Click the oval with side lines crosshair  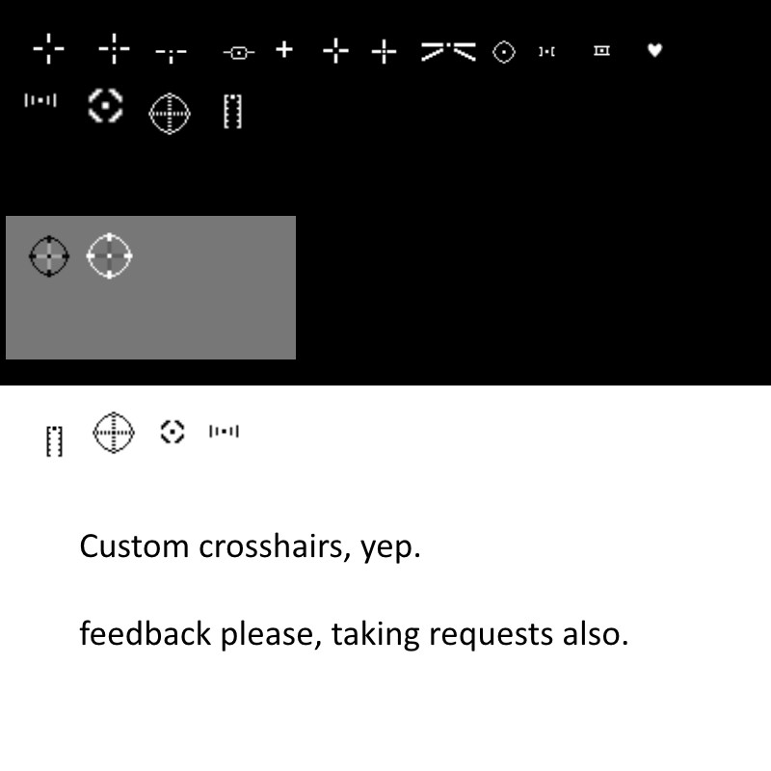(239, 53)
